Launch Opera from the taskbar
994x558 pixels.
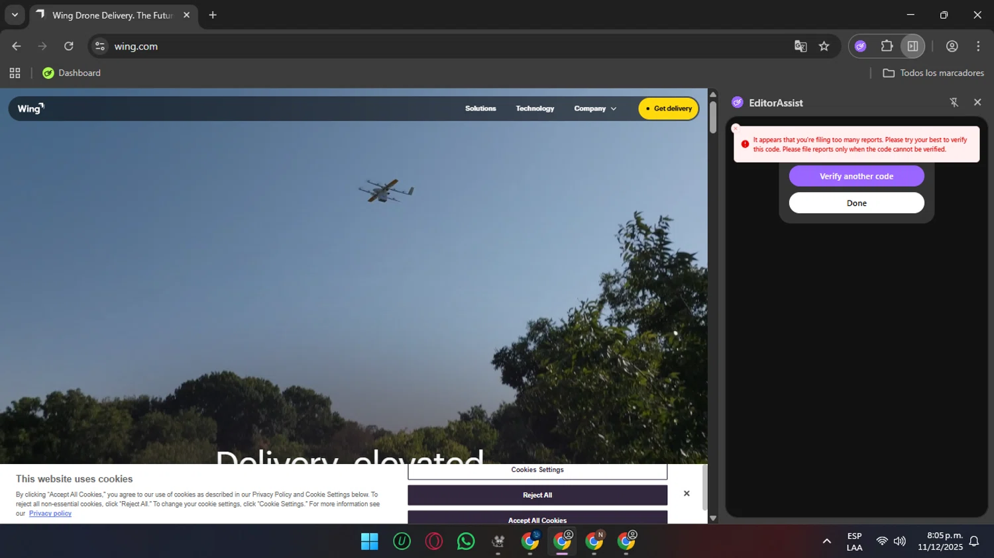[434, 541]
